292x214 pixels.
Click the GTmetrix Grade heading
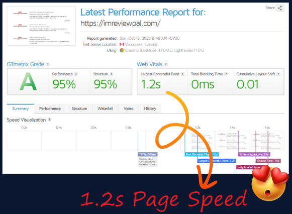tap(25, 64)
